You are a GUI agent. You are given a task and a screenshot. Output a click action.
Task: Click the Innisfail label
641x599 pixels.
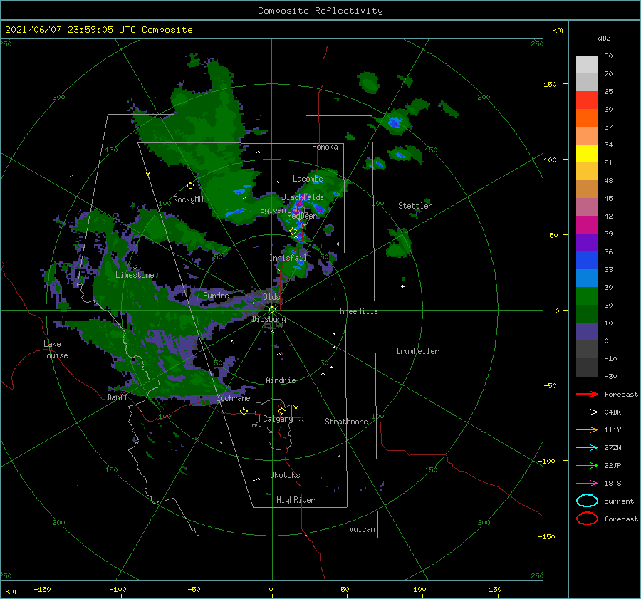point(288,258)
